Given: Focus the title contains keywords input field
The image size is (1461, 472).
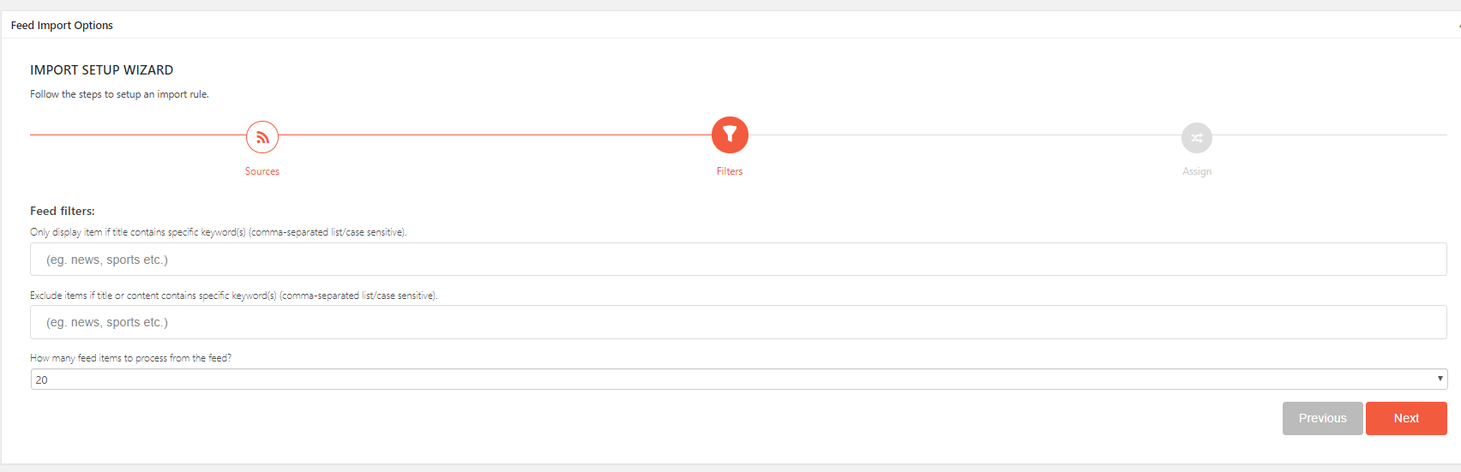Looking at the screenshot, I should pos(738,260).
